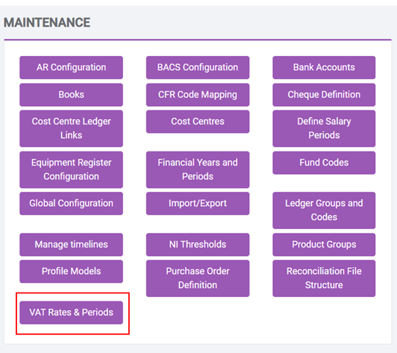Click the Fund Codes button
397x353 pixels.
point(324,163)
